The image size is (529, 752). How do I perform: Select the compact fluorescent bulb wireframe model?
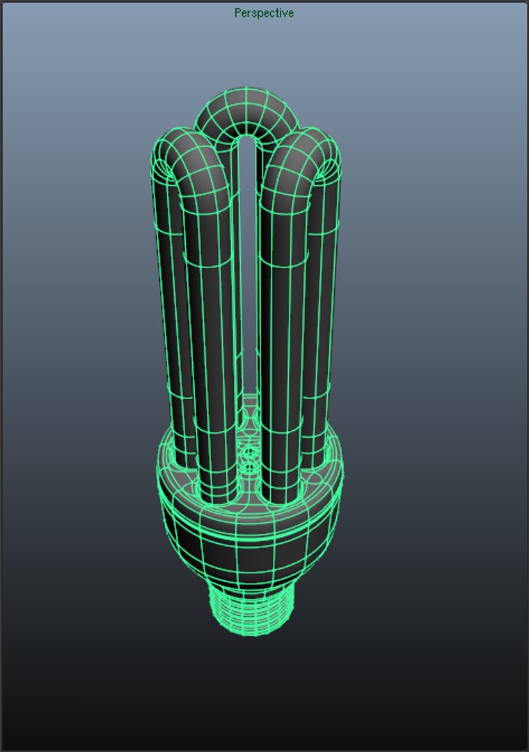(246, 361)
